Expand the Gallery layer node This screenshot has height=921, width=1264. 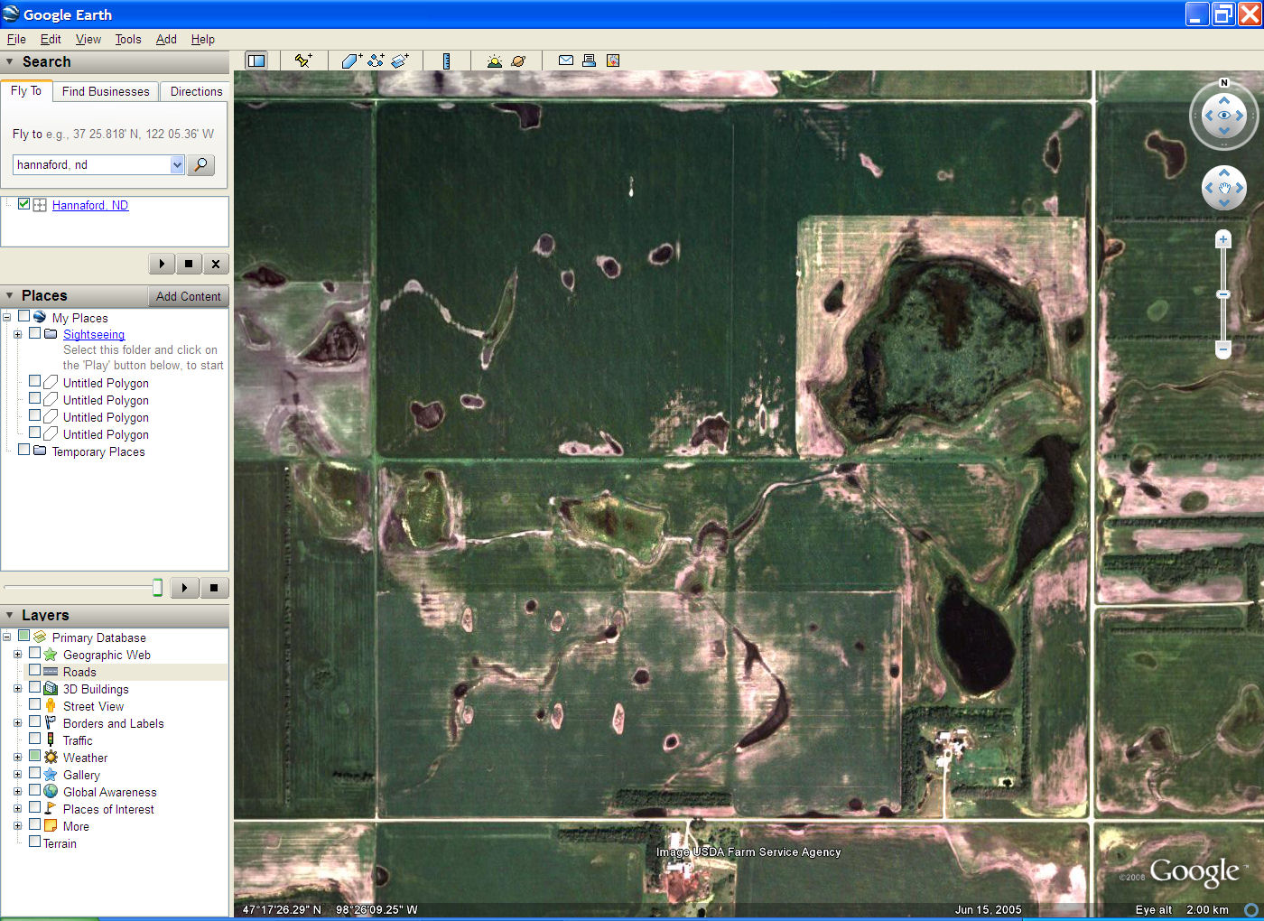pyautogui.click(x=17, y=775)
